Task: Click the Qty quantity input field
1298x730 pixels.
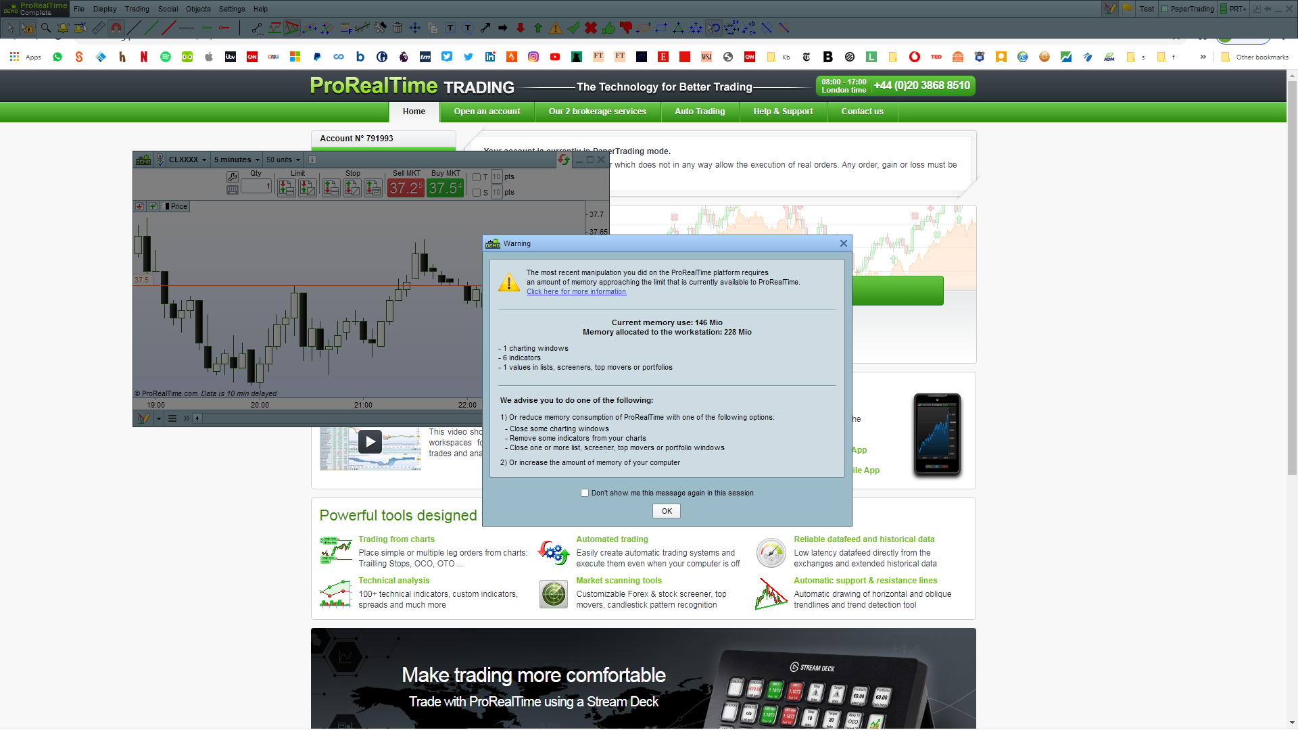Action: (256, 186)
